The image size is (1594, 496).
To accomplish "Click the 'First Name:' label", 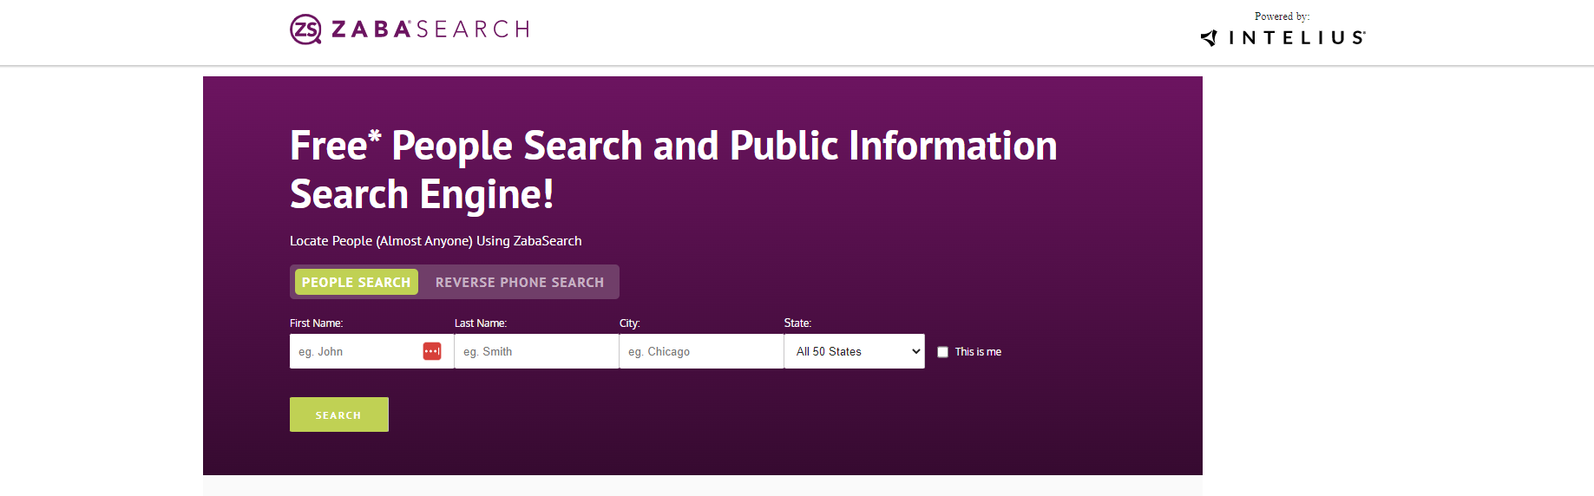I will (x=317, y=323).
